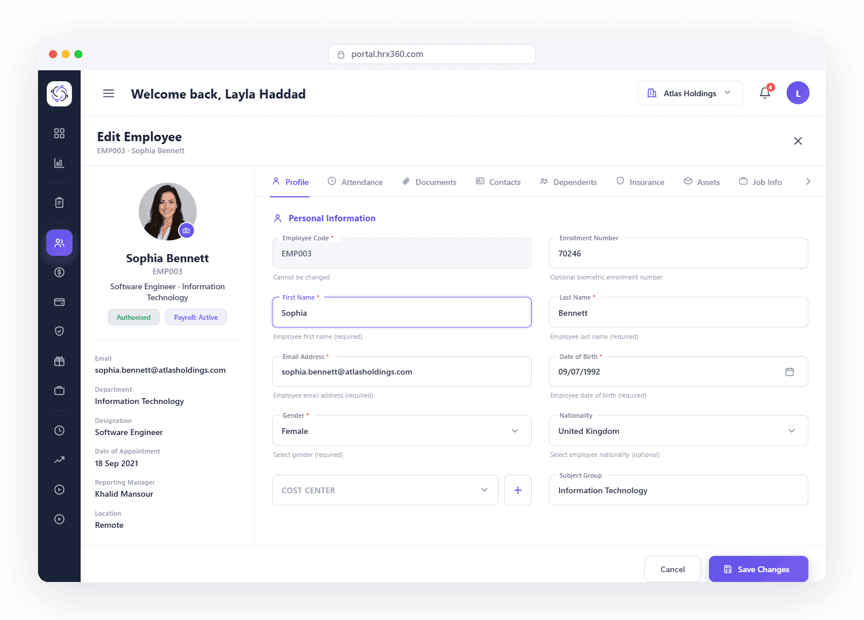The width and height of the screenshot is (864, 620).
Task: Click the Last Name field
Action: point(679,312)
